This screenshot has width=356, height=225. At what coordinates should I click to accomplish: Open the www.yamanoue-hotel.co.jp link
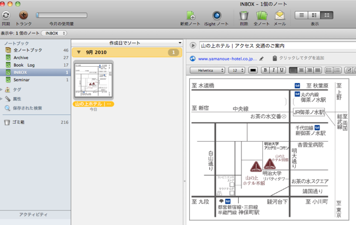click(227, 58)
